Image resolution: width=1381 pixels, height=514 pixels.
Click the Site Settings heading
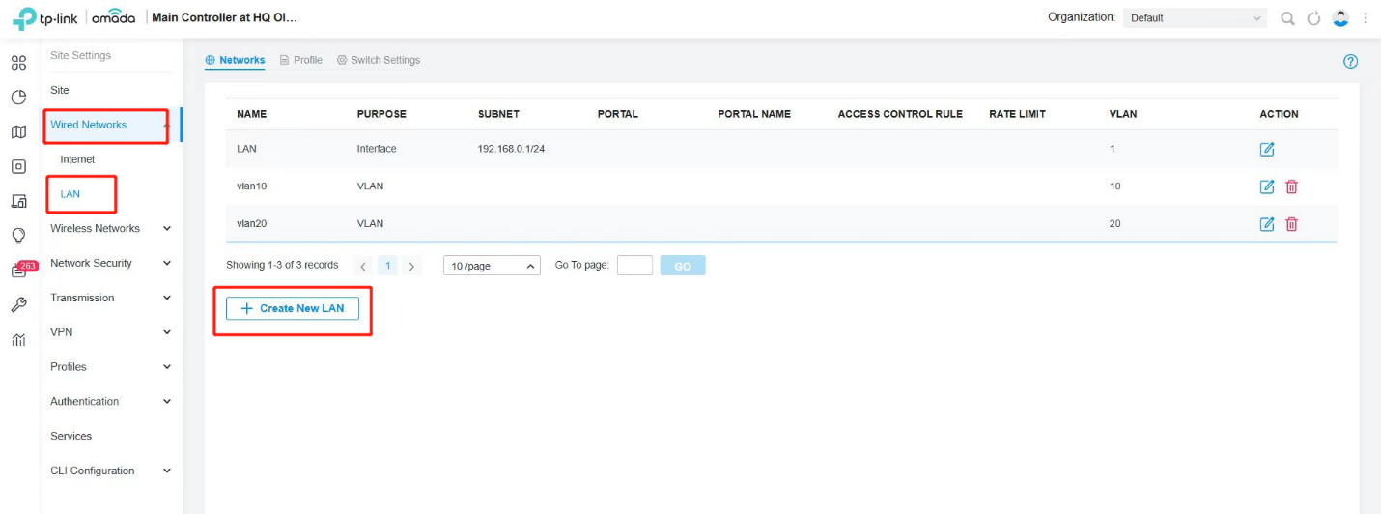(81, 55)
